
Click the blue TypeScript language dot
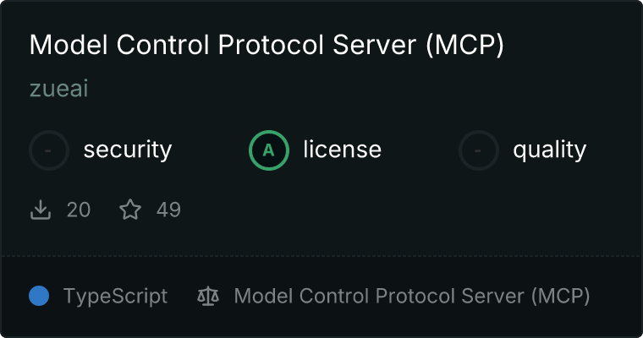39,297
